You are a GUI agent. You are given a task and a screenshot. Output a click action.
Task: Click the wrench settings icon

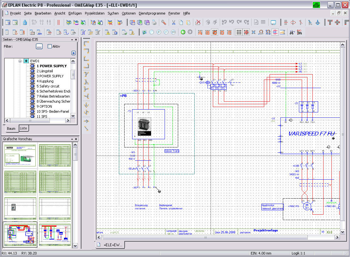tap(164, 22)
